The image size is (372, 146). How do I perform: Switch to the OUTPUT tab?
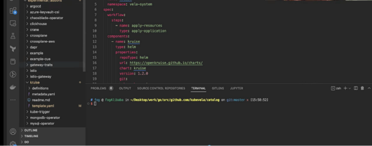click(125, 88)
